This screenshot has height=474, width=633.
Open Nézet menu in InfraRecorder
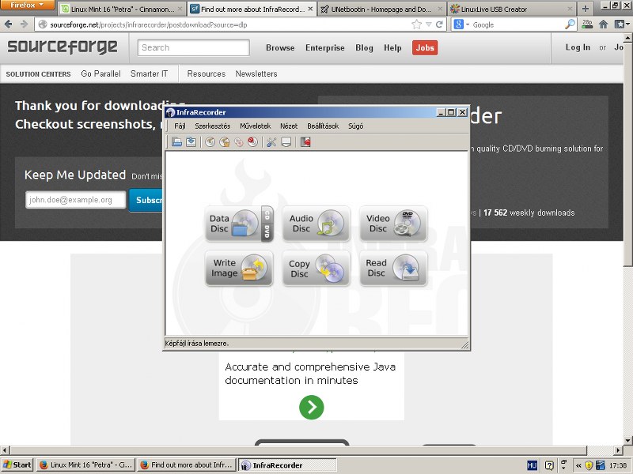point(289,126)
